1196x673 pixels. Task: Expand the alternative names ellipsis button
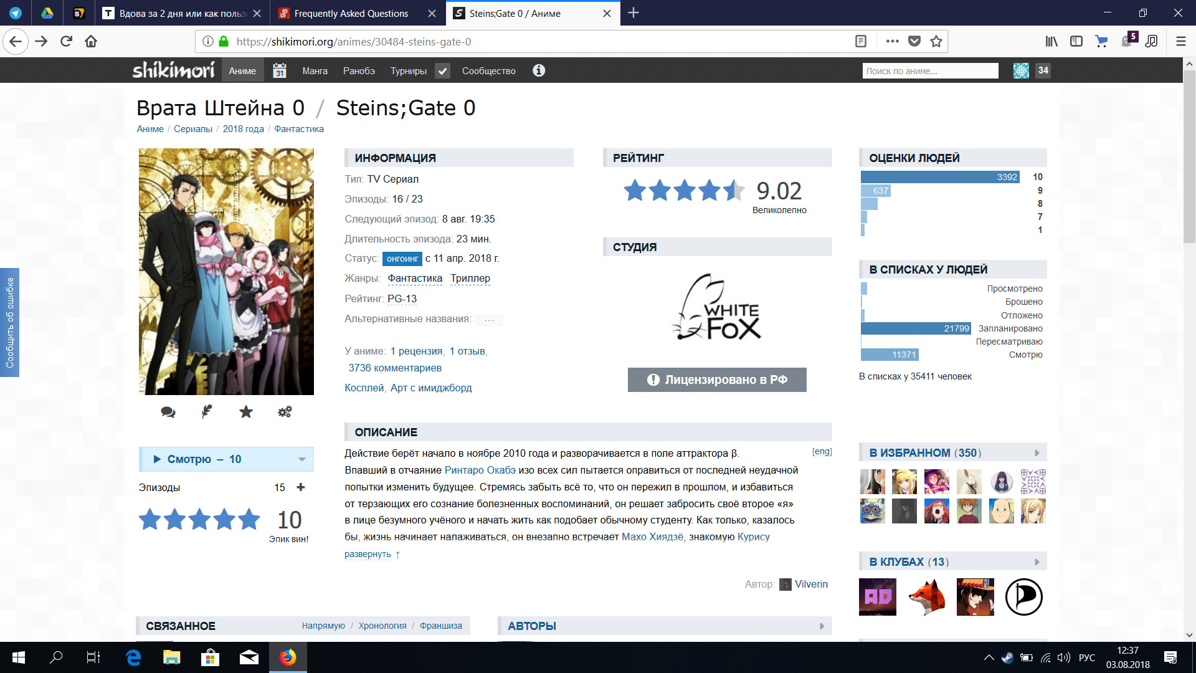(489, 320)
